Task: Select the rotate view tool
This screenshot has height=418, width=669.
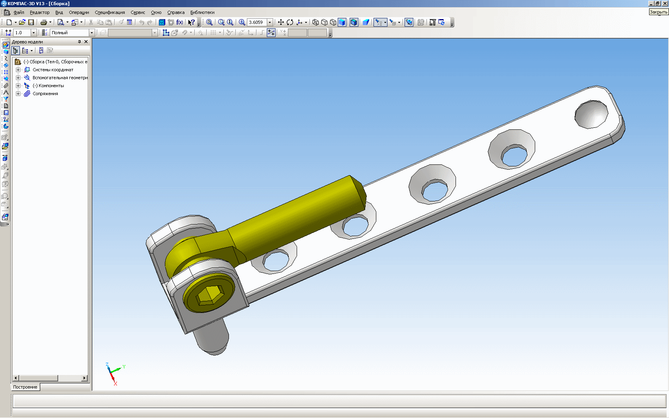Action: [290, 22]
